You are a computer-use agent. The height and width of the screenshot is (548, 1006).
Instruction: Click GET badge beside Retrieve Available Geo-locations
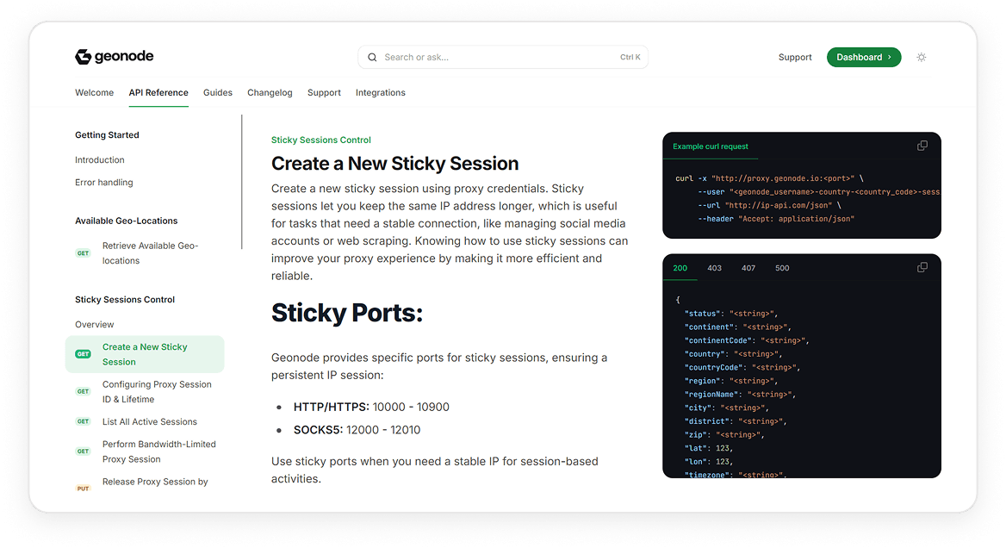(84, 252)
